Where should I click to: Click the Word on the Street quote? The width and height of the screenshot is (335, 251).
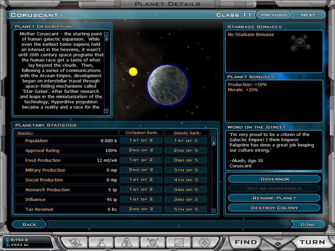272,142
